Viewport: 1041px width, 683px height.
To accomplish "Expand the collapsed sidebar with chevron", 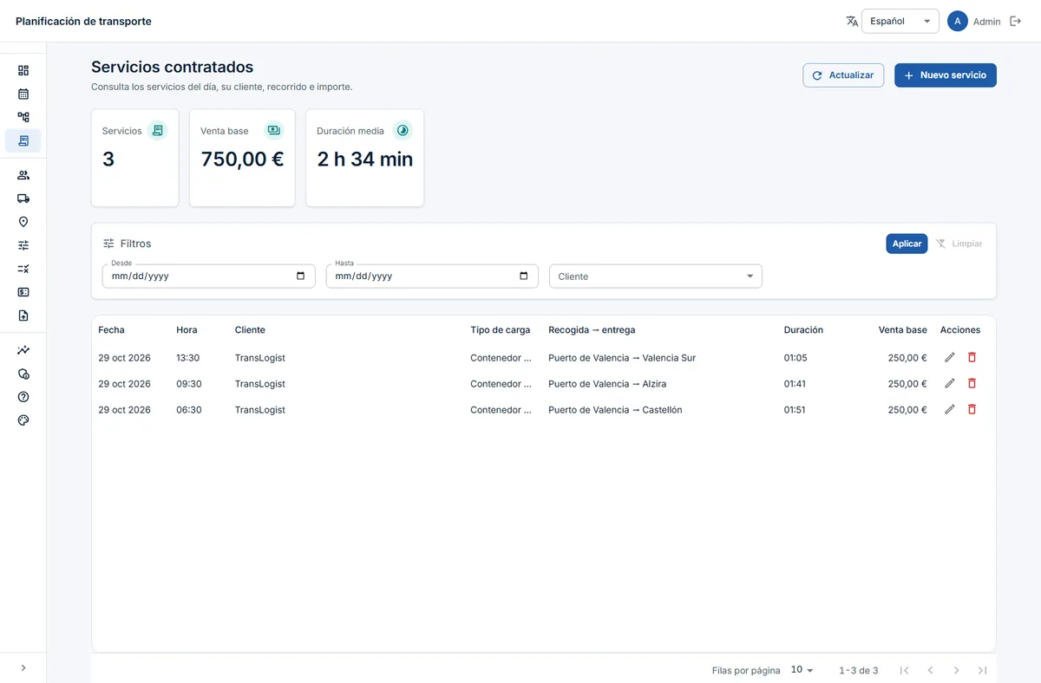I will (x=23, y=667).
